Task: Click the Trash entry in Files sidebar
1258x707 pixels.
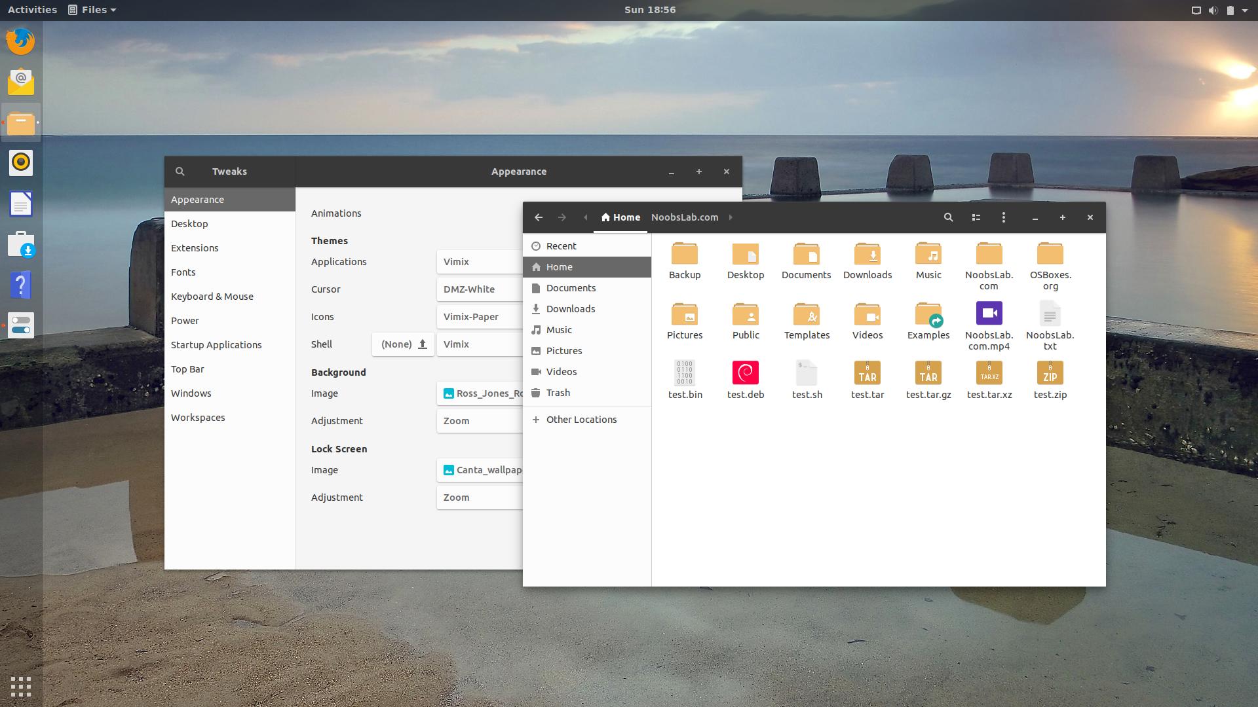Action: click(x=558, y=392)
